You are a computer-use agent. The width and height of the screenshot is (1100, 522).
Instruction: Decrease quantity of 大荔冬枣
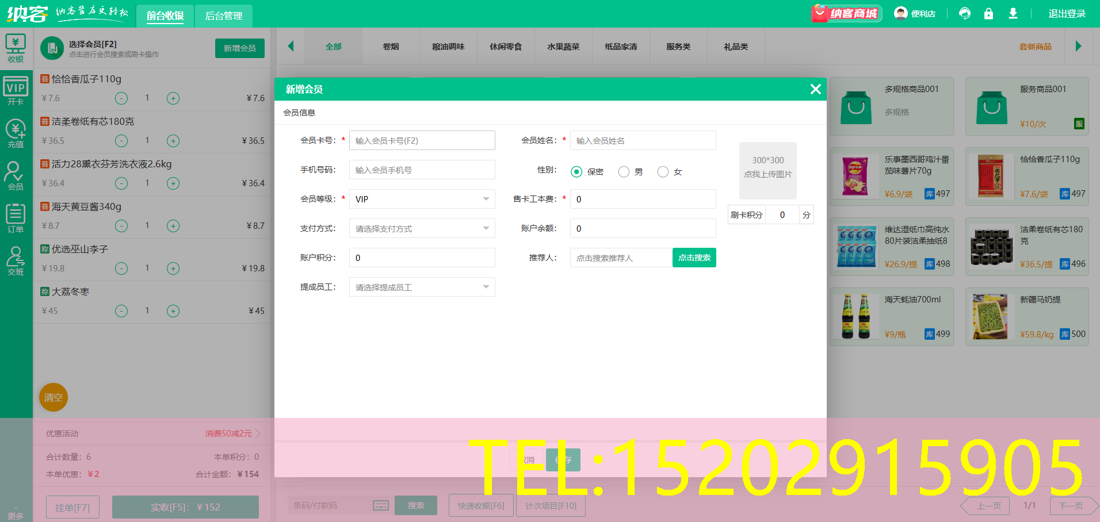tap(121, 311)
